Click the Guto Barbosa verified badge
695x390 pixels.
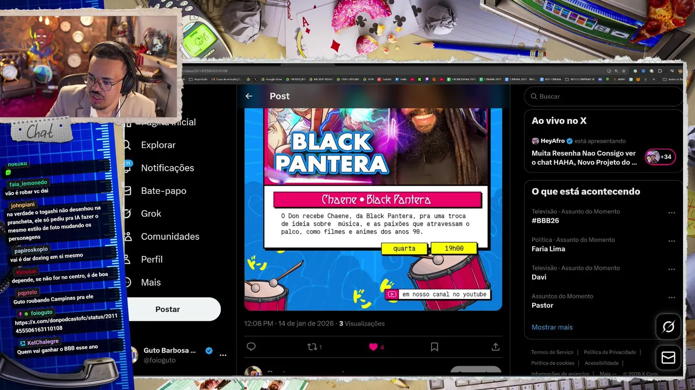(x=209, y=350)
